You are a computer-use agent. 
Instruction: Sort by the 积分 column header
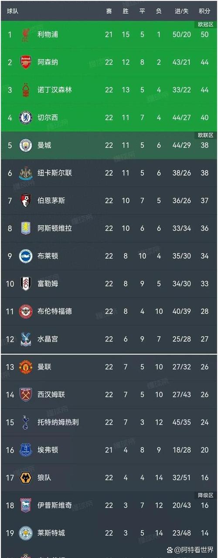[x=204, y=11]
